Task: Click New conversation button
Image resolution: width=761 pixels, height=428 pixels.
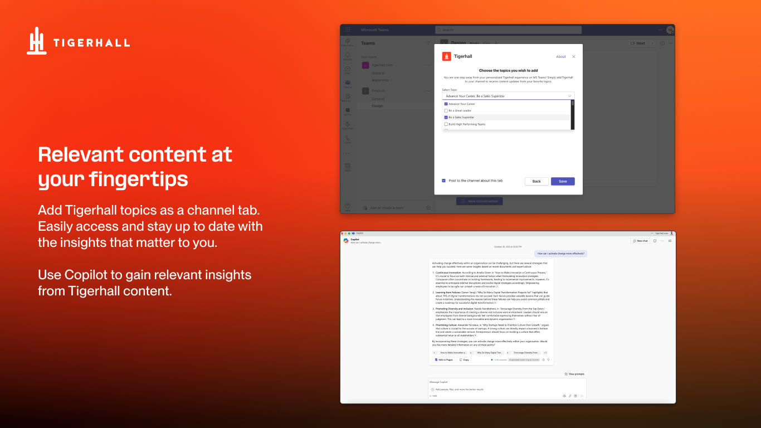Action: point(480,201)
